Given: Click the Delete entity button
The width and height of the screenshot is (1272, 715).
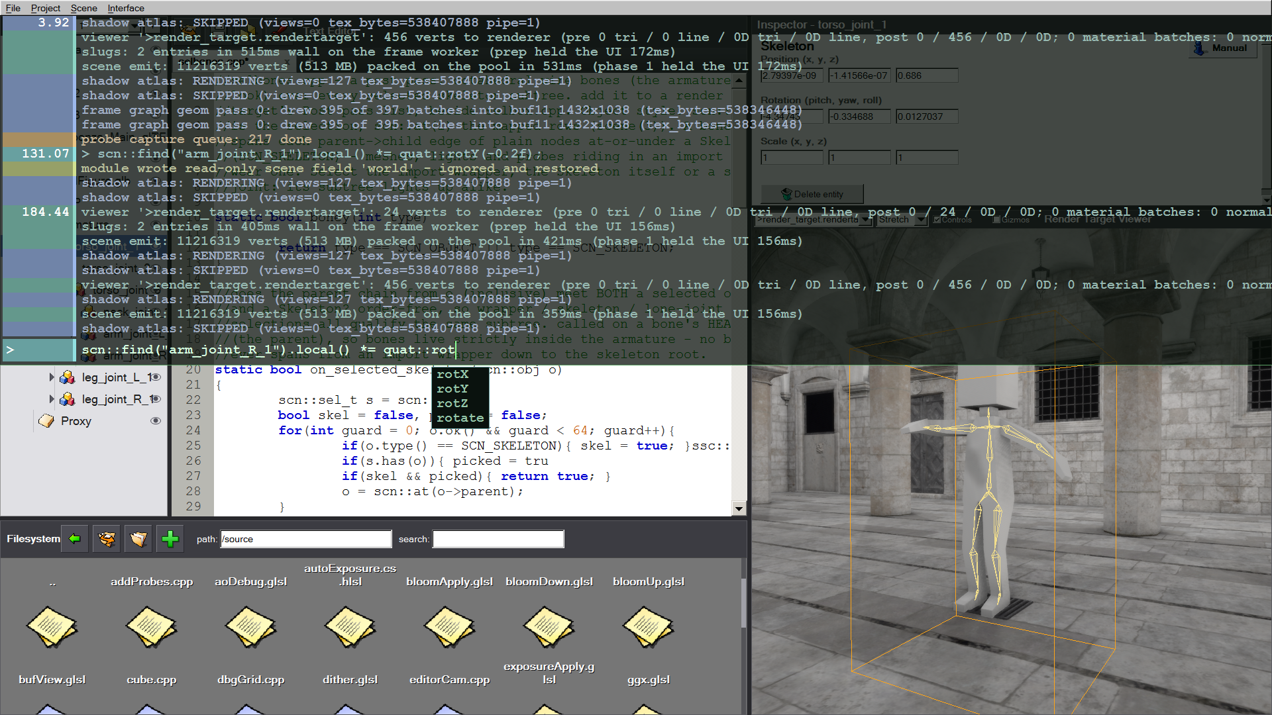Looking at the screenshot, I should [x=812, y=194].
